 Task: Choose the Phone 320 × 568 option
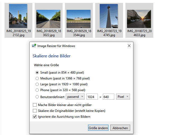pyautogui.click(x=37, y=90)
